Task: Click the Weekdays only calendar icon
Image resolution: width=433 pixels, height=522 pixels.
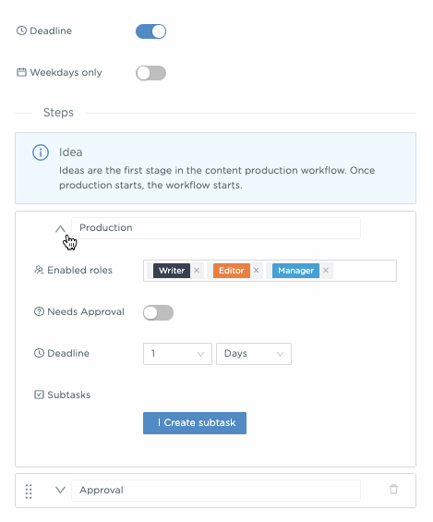Action: [x=21, y=72]
